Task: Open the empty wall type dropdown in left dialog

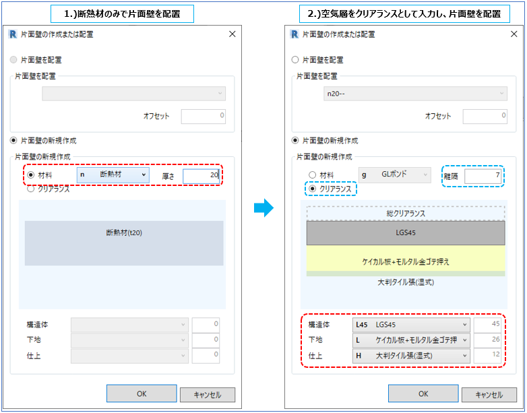Action: tap(133, 94)
